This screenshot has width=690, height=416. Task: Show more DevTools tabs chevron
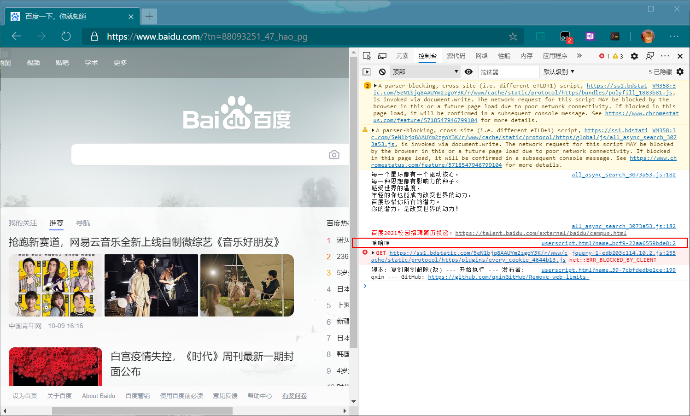pyautogui.click(x=579, y=56)
